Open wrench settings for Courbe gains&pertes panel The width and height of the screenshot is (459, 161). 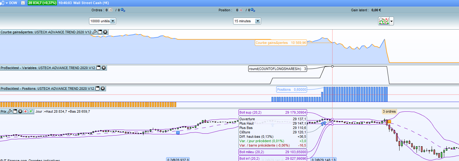pos(95,32)
